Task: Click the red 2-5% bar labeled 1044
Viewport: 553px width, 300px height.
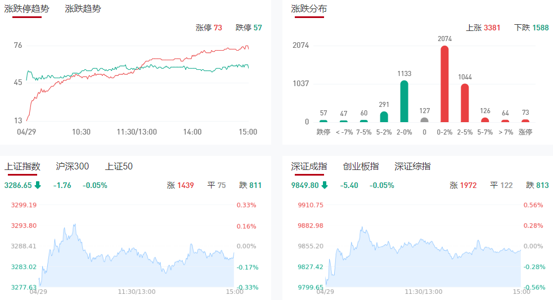Action: [465, 104]
